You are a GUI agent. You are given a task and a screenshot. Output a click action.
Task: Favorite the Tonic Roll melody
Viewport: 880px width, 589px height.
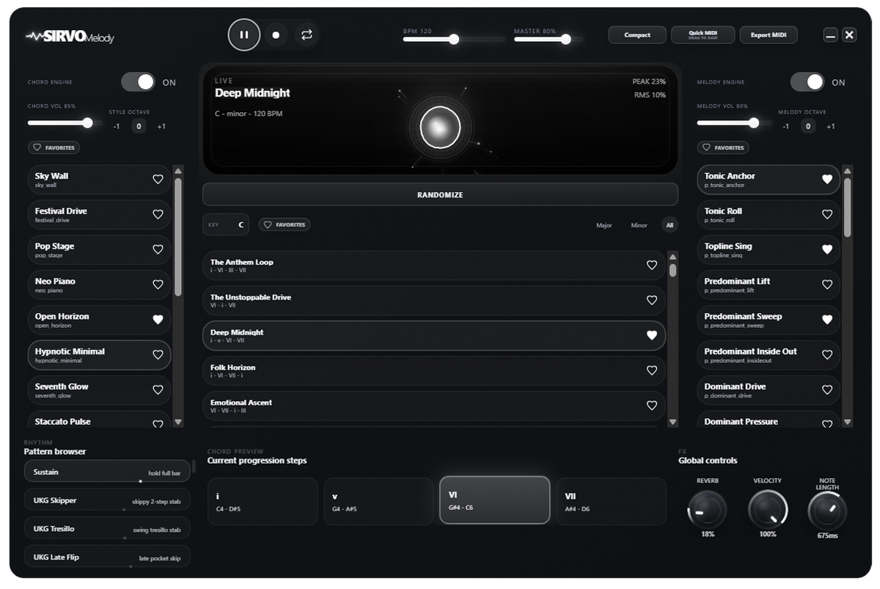point(827,214)
